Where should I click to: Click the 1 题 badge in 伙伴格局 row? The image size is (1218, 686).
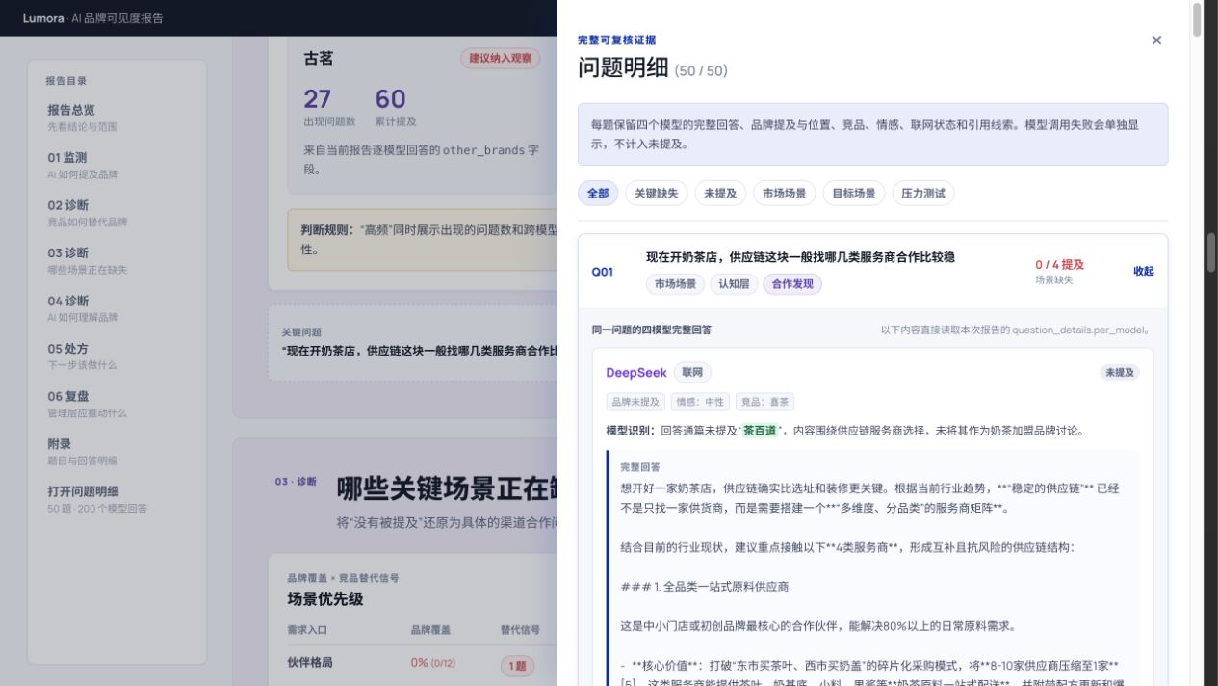(x=517, y=665)
